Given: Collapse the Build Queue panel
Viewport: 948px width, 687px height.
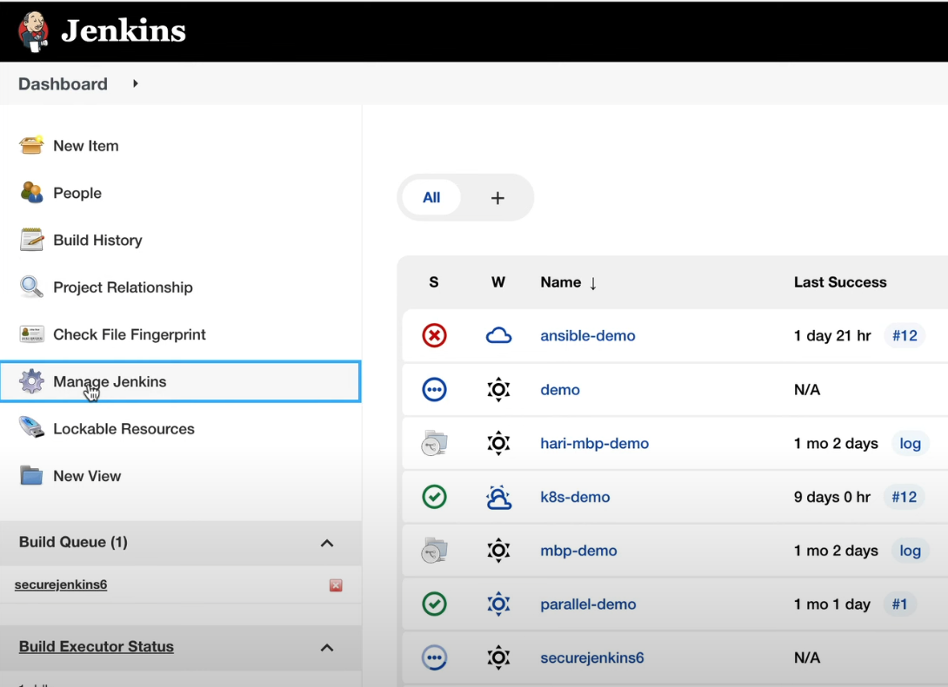Looking at the screenshot, I should pos(327,543).
